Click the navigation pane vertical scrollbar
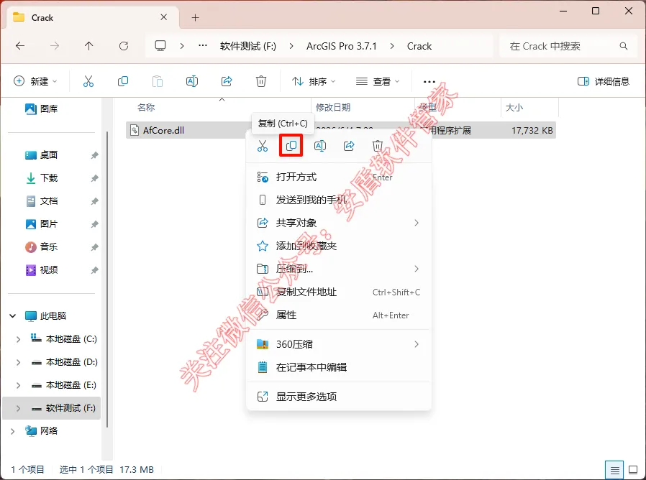Screen dimensions: 646x480 107,280
